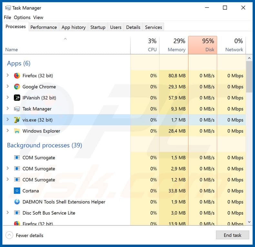Expand the Windows Explorer entry

coord(7,131)
